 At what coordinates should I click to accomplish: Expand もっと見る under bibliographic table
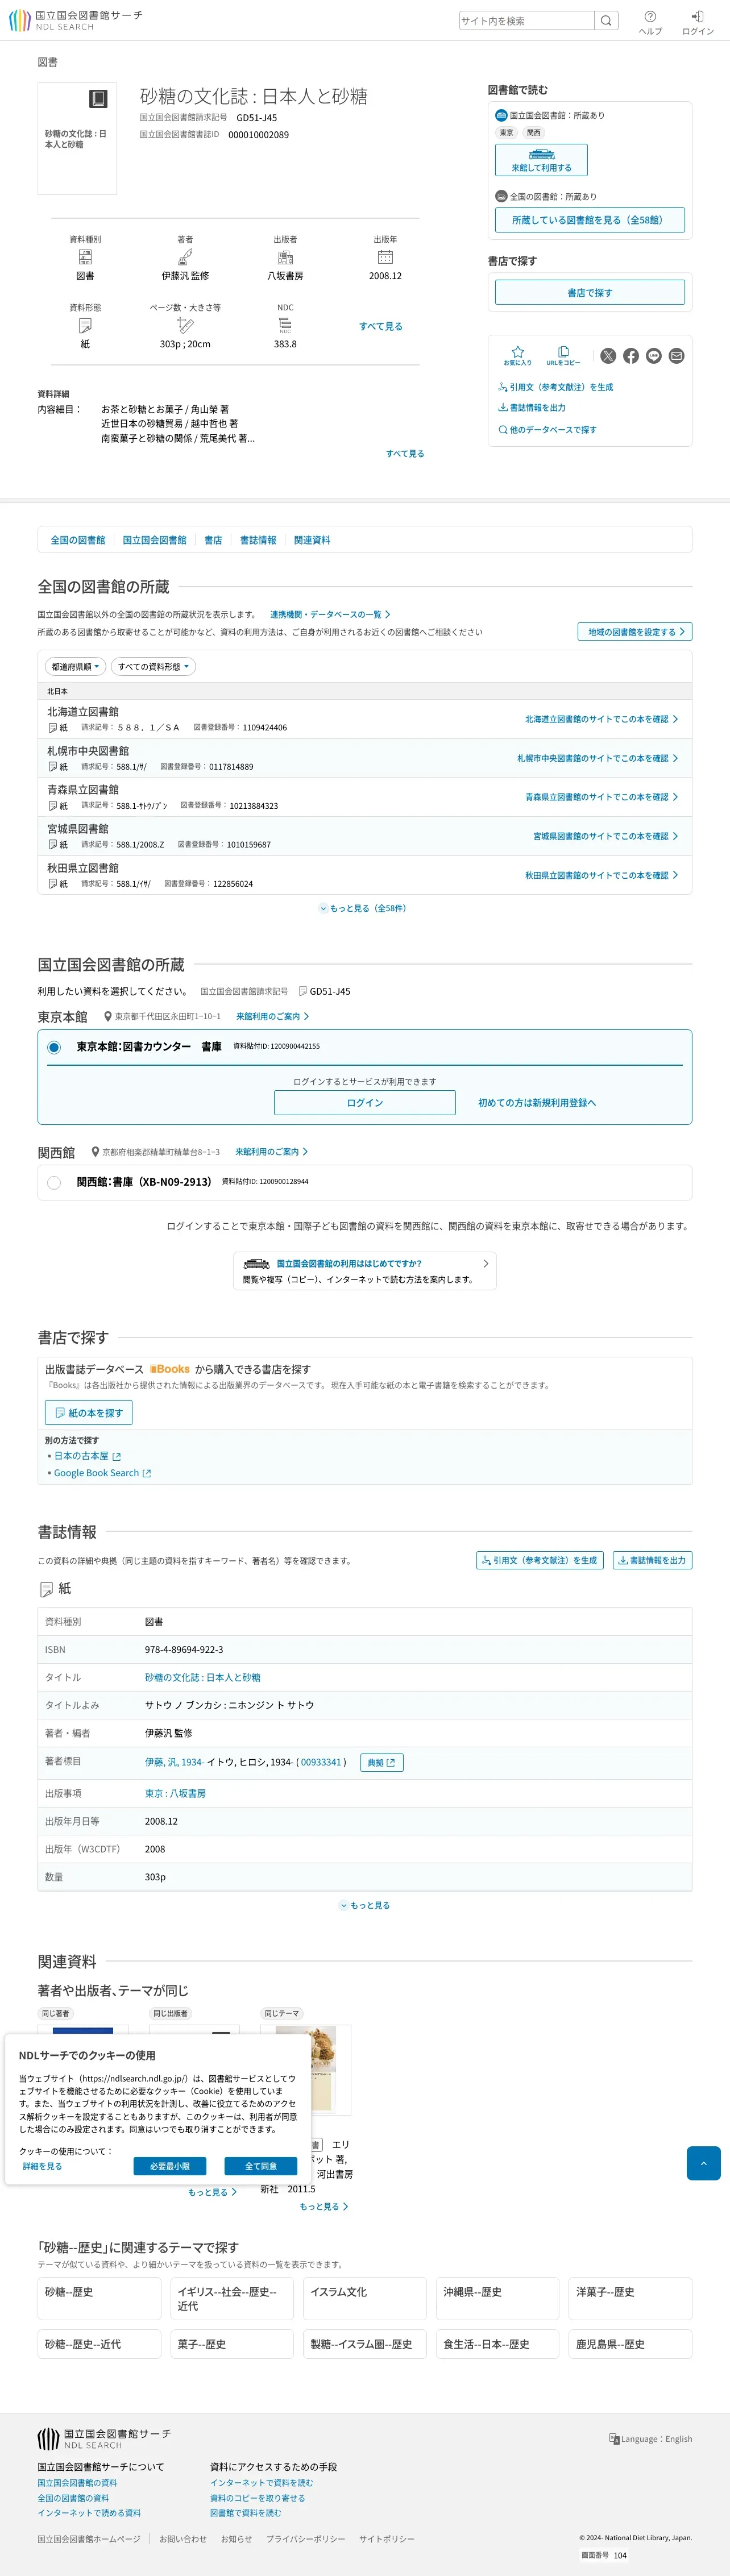pos(365,1905)
